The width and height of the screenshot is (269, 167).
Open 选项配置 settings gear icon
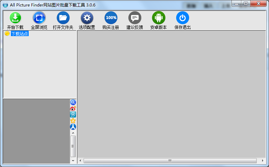(87, 18)
